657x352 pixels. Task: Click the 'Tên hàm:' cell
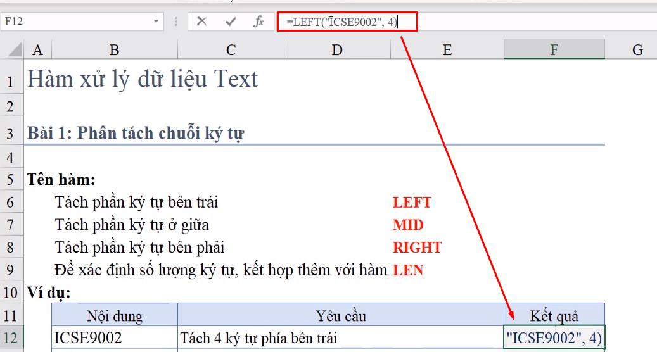point(61,180)
